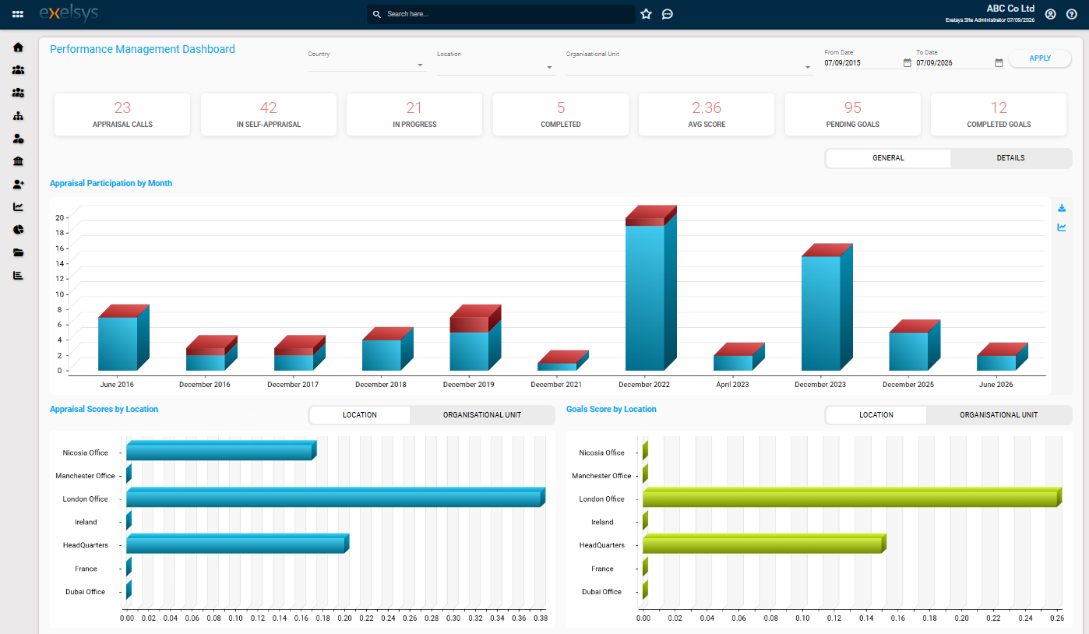Click London Office bar in Appraisal Scores
1089x634 pixels.
[335, 498]
